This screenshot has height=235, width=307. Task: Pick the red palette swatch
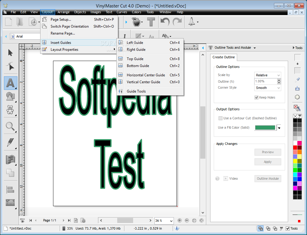[x=295, y=148]
